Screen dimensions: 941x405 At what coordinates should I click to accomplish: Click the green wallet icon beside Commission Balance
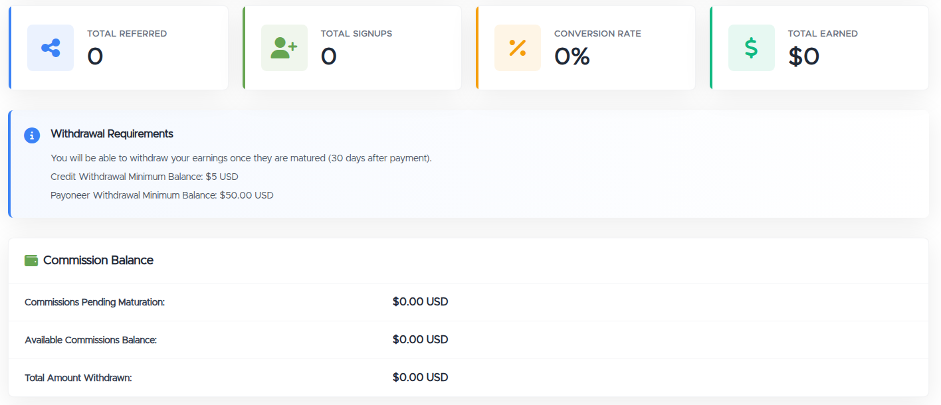pos(31,260)
